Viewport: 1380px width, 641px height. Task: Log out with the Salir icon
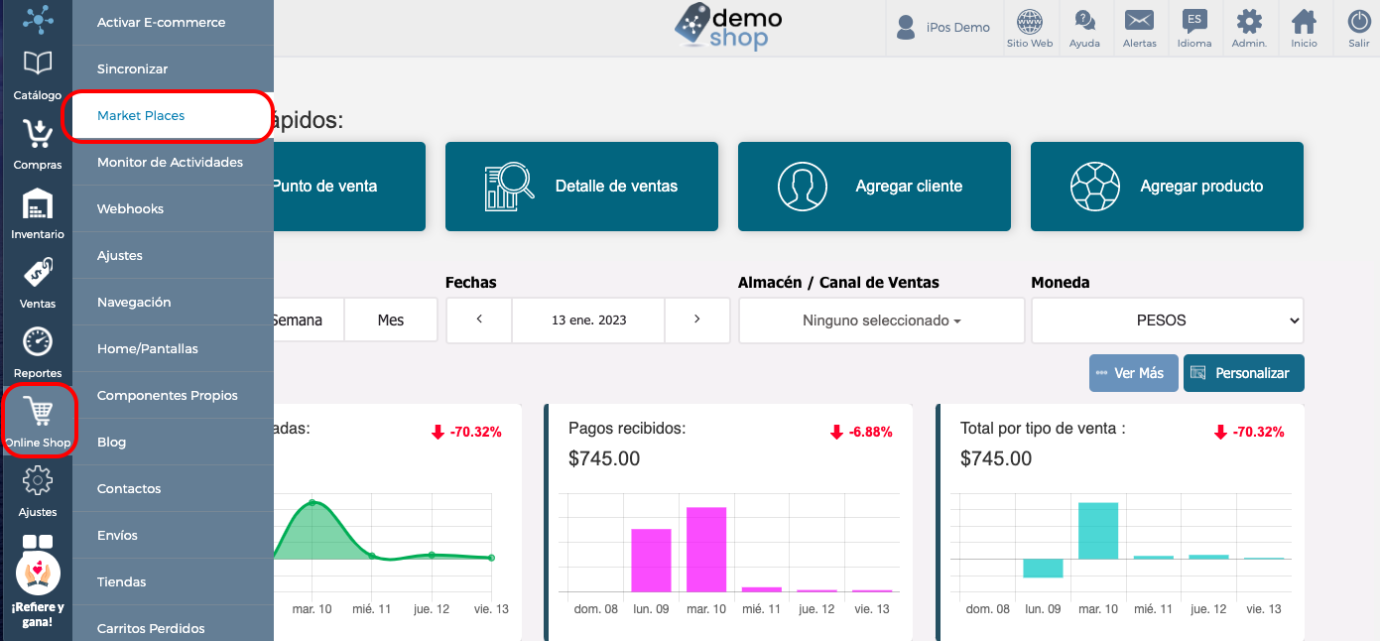[1359, 22]
